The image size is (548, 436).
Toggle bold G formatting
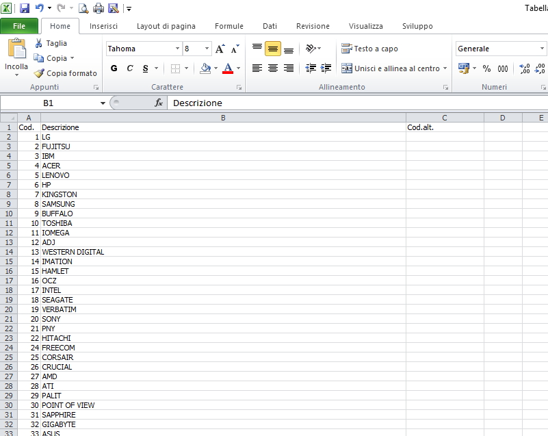[x=114, y=68]
